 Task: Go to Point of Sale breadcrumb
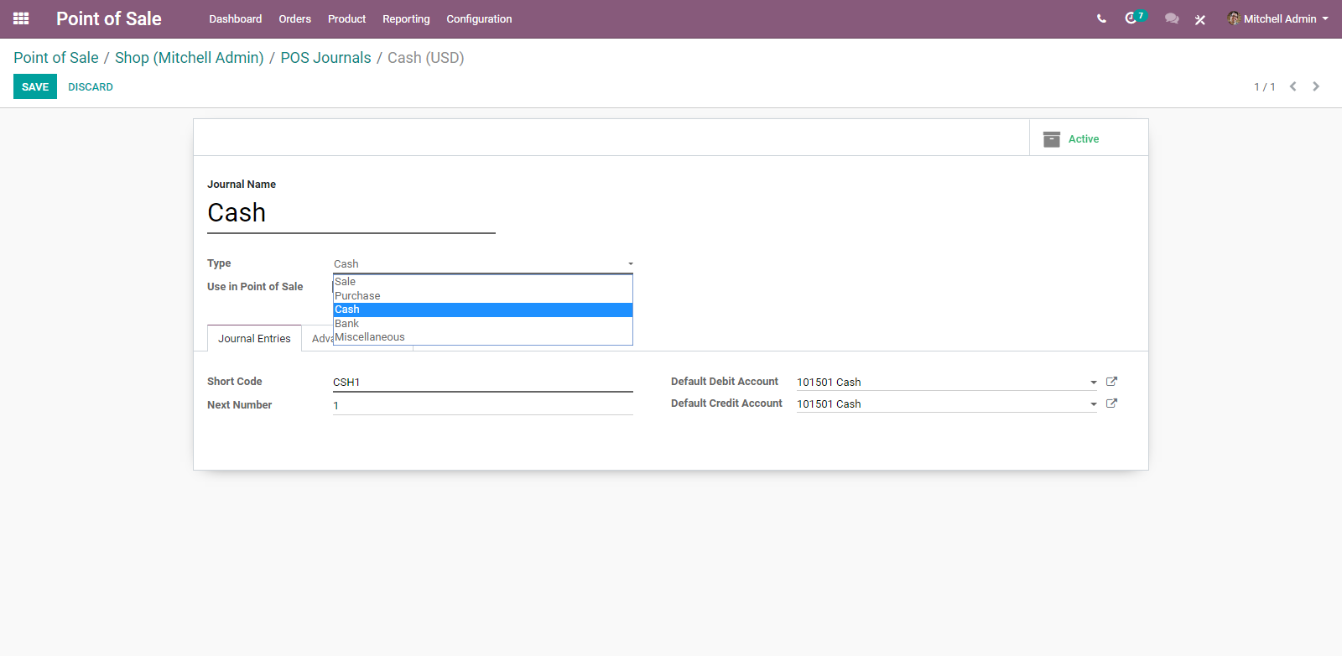coord(56,58)
